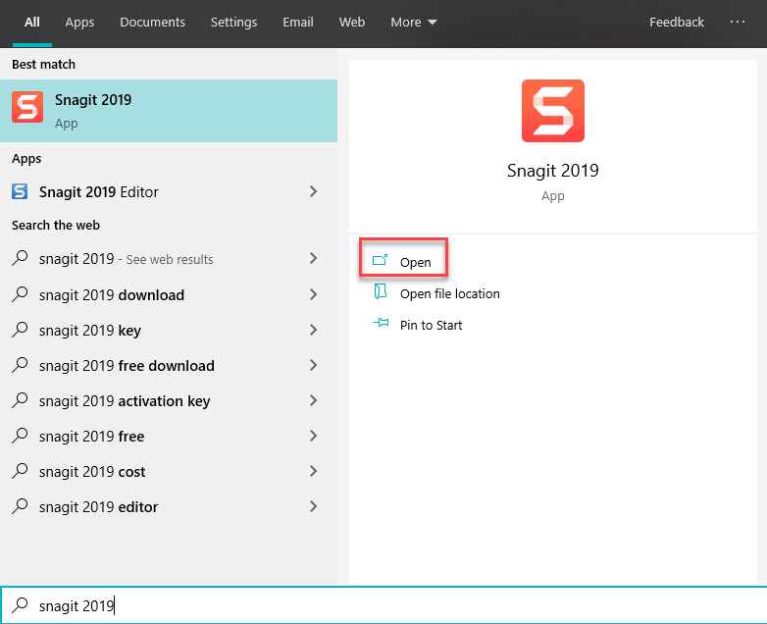The image size is (767, 624).
Task: Expand the Snagit 2019 Editor chevron
Action: (313, 192)
